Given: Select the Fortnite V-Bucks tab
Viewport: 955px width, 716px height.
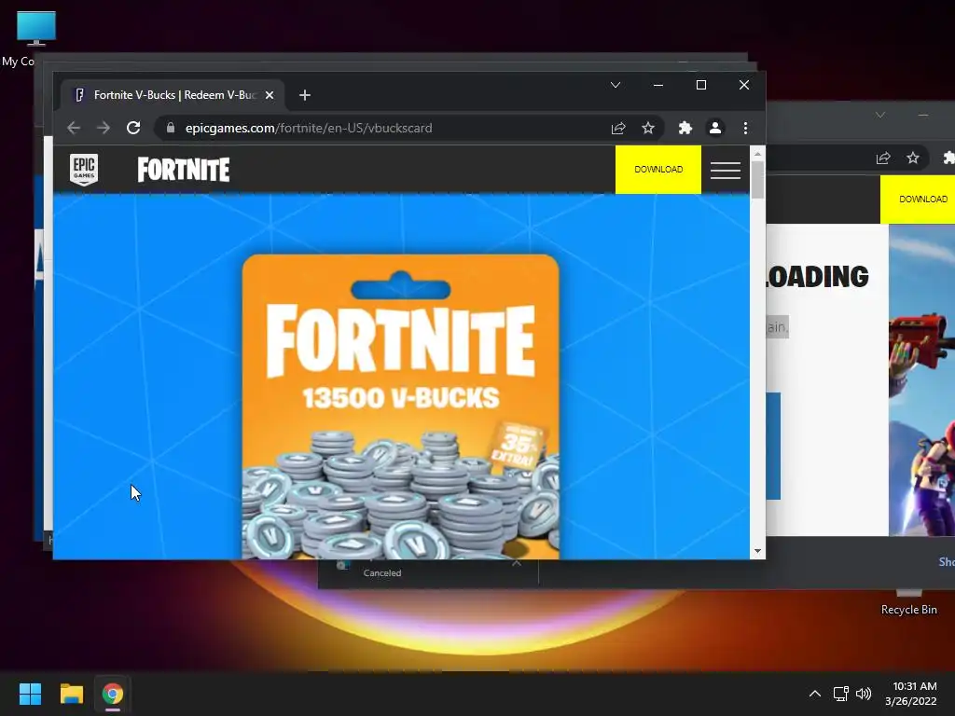Looking at the screenshot, I should pyautogui.click(x=171, y=95).
